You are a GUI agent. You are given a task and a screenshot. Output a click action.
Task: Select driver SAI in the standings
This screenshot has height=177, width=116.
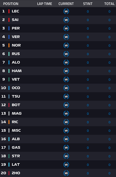click(x=15, y=20)
